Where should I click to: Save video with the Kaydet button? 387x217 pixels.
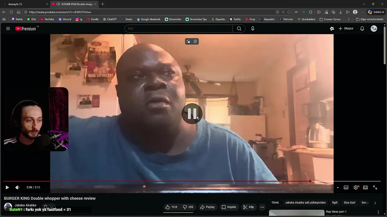[x=229, y=207]
